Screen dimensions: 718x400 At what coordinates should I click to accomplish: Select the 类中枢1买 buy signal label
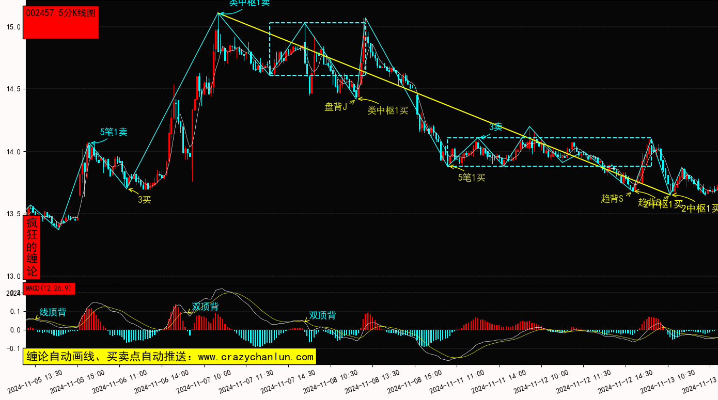point(388,110)
